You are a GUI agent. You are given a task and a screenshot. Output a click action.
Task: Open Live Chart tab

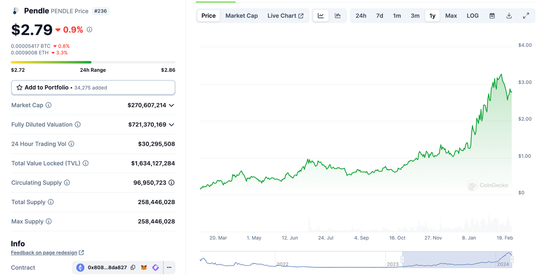point(285,16)
